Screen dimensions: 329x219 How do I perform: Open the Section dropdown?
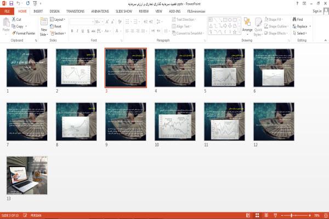coord(58,33)
